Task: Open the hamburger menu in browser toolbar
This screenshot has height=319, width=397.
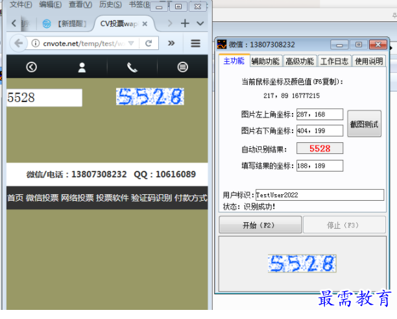Action: pos(195,44)
